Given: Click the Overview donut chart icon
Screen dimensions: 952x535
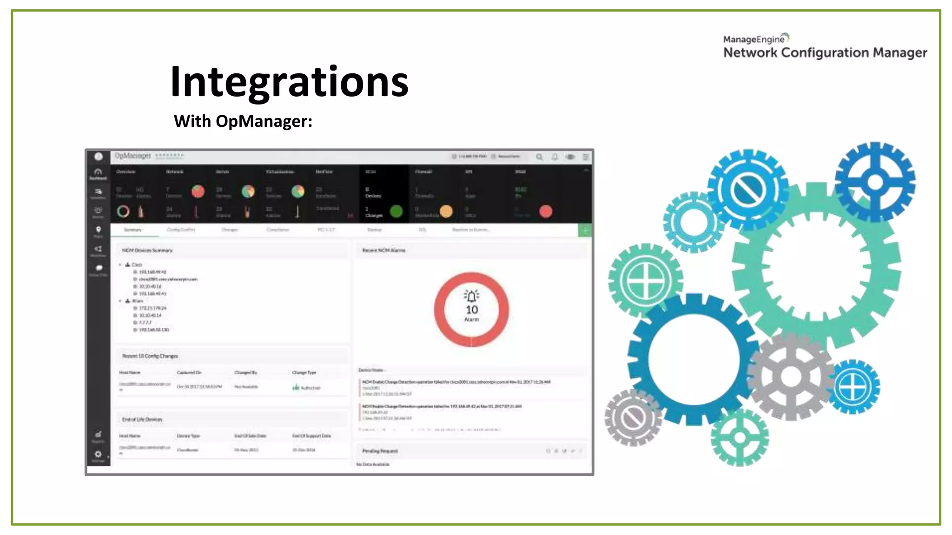Looking at the screenshot, I should point(123,212).
